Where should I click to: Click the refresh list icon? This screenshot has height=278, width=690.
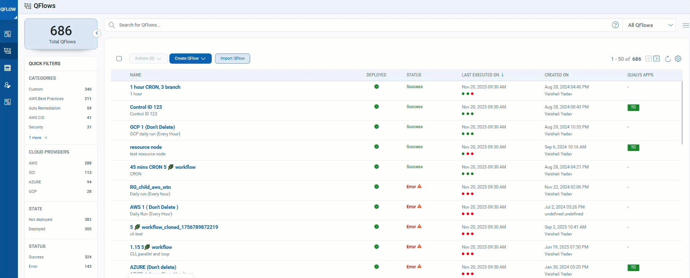coord(668,59)
